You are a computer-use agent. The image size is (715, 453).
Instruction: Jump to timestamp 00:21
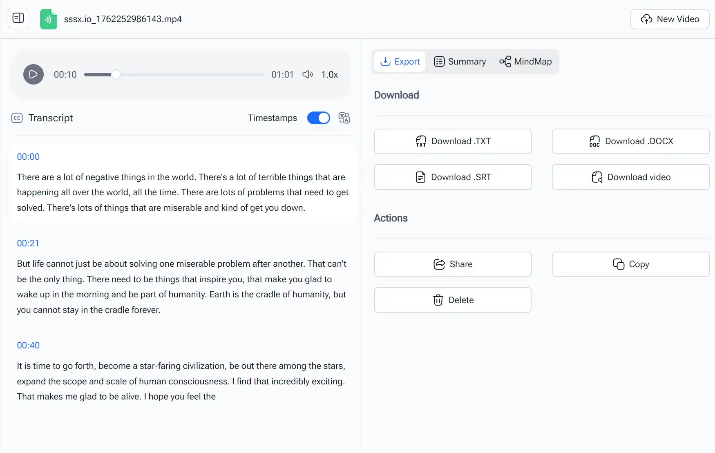point(28,243)
